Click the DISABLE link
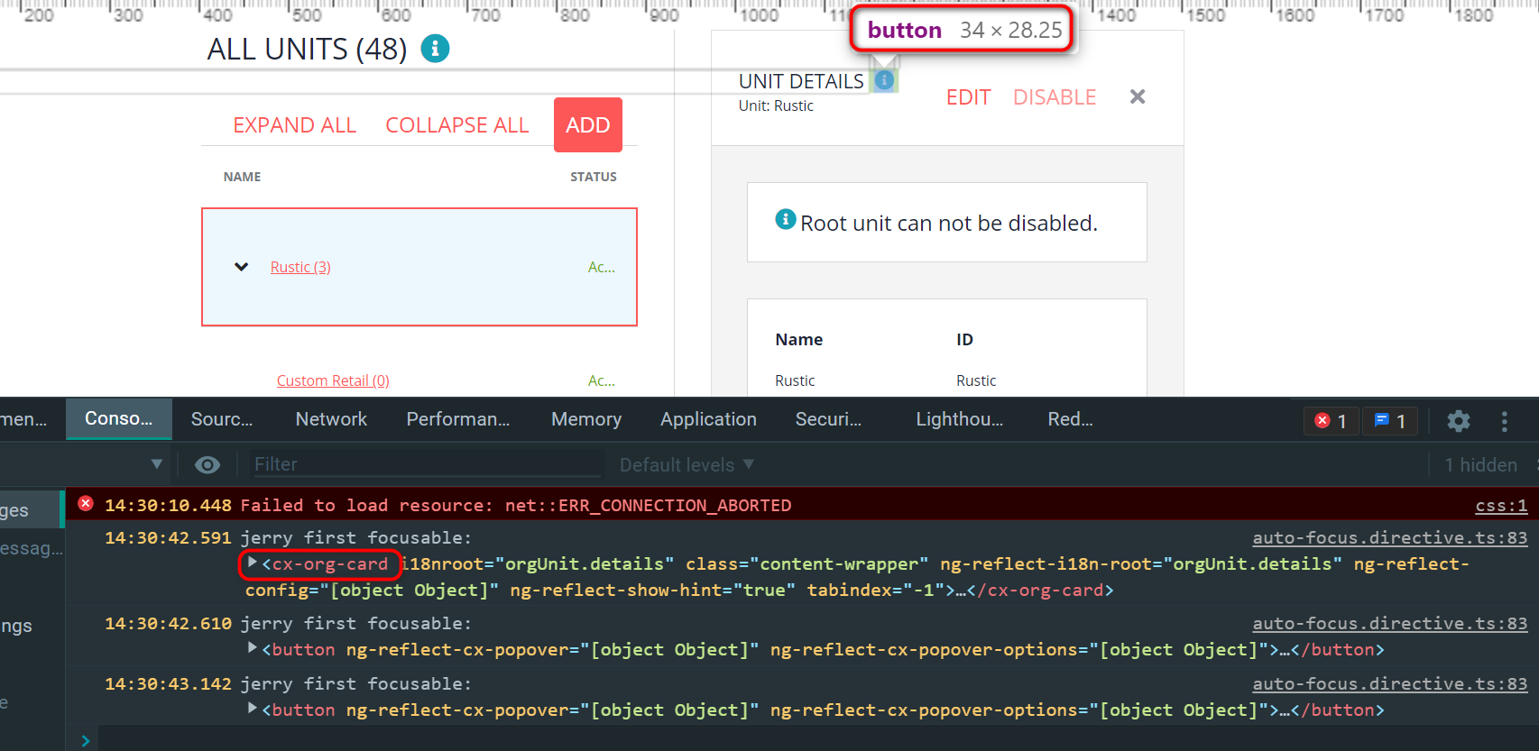Image resolution: width=1539 pixels, height=751 pixels. [x=1055, y=97]
